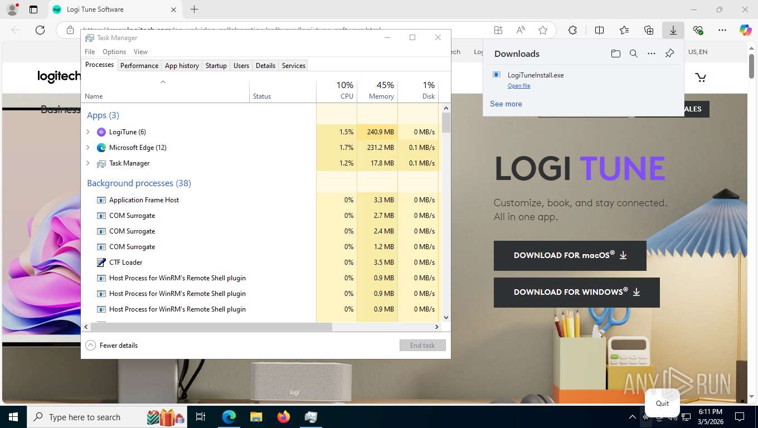The height and width of the screenshot is (428, 758).
Task: Open the Logitech shopping cart
Action: point(701,77)
